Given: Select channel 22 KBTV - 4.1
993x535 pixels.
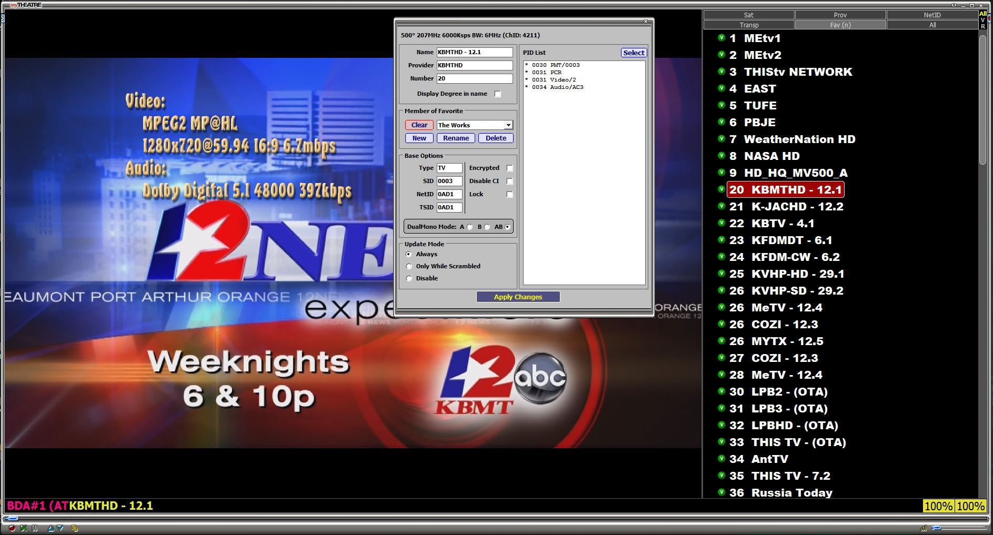Looking at the screenshot, I should (x=771, y=223).
